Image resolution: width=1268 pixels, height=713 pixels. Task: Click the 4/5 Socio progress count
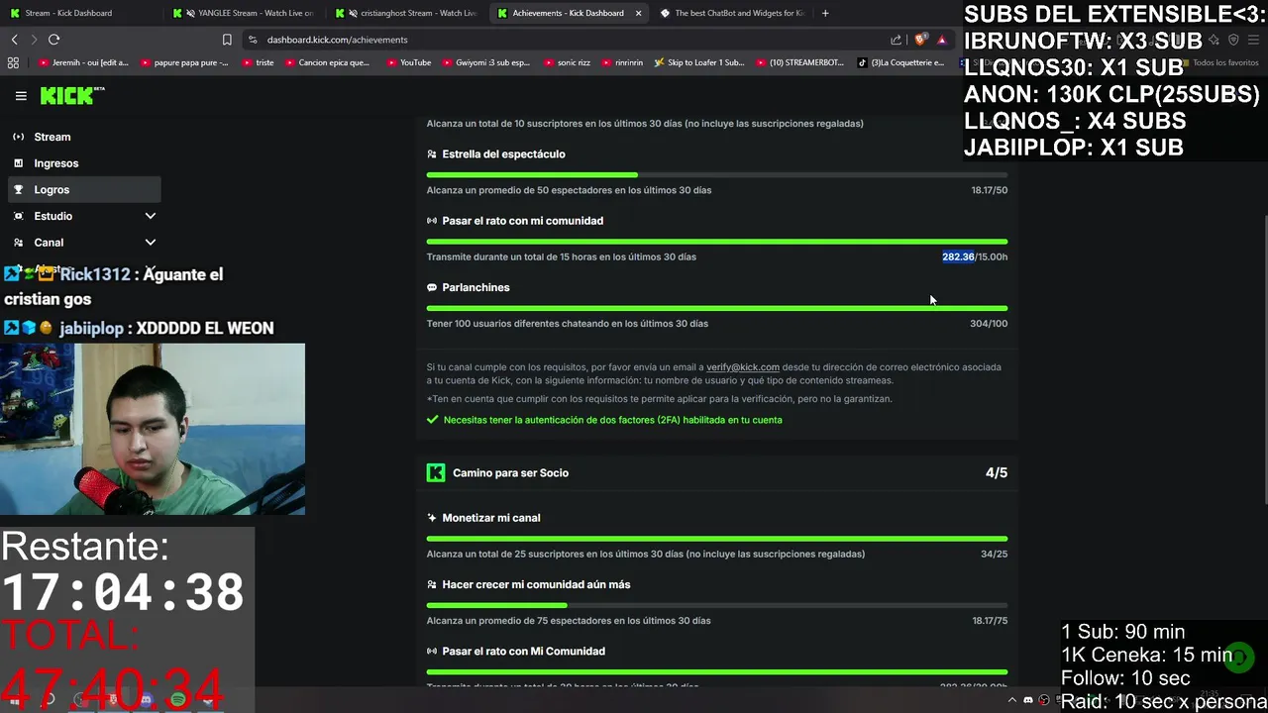997,473
